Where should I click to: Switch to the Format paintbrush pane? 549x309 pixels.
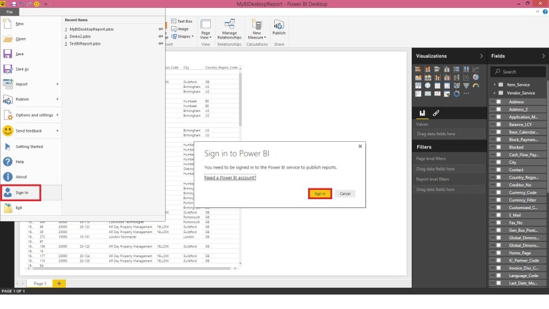[436, 113]
